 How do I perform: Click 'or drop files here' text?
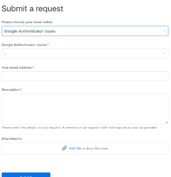95,148
